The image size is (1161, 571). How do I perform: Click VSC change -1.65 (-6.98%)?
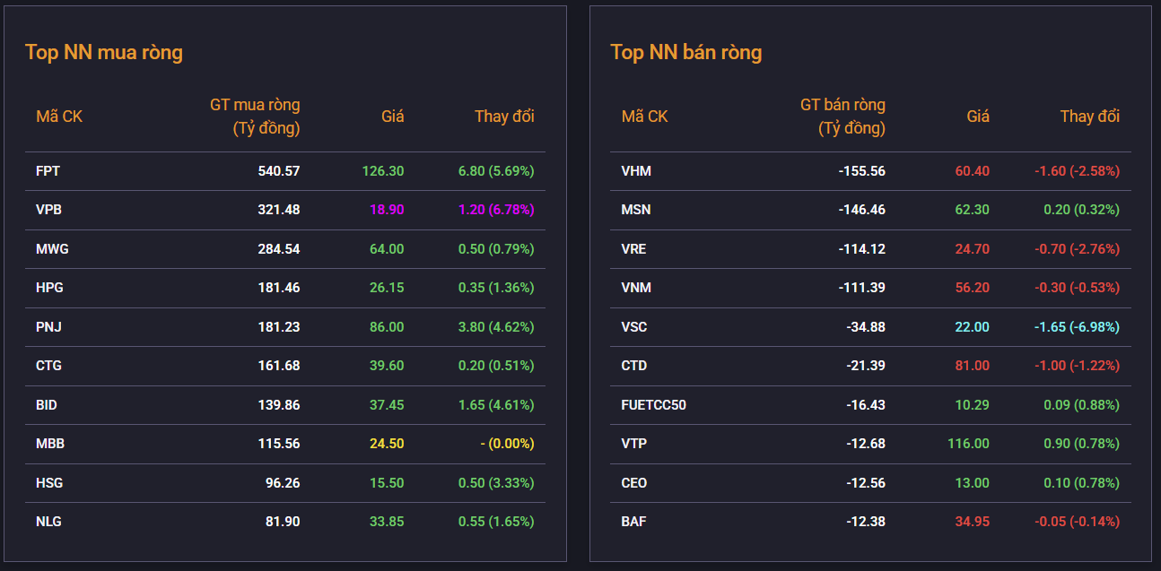coord(1077,327)
